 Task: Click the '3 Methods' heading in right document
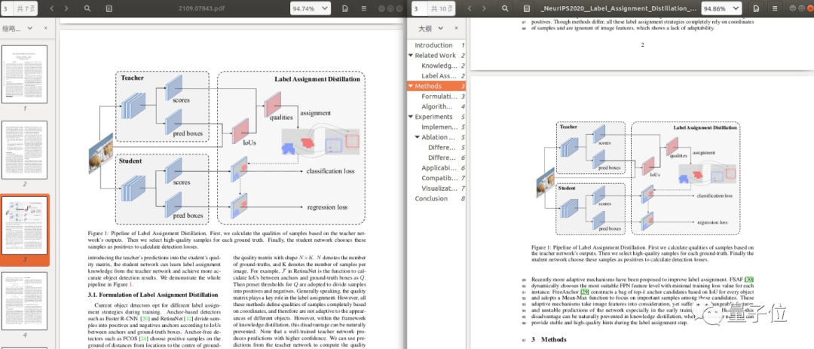pyautogui.click(x=548, y=340)
